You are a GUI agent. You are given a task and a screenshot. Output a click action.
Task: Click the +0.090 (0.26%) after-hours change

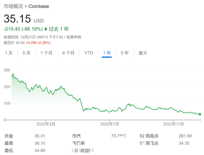(38, 43)
